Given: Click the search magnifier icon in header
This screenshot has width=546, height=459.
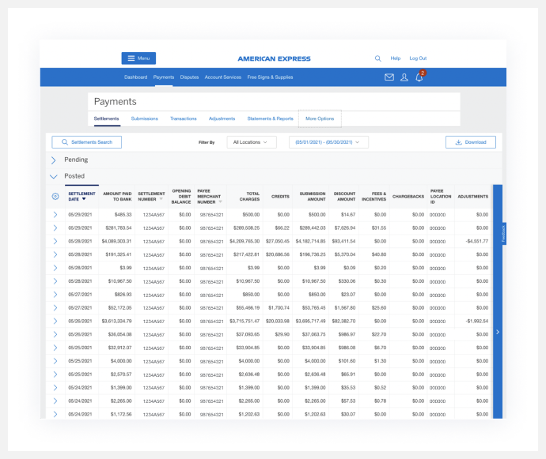Looking at the screenshot, I should tap(377, 58).
